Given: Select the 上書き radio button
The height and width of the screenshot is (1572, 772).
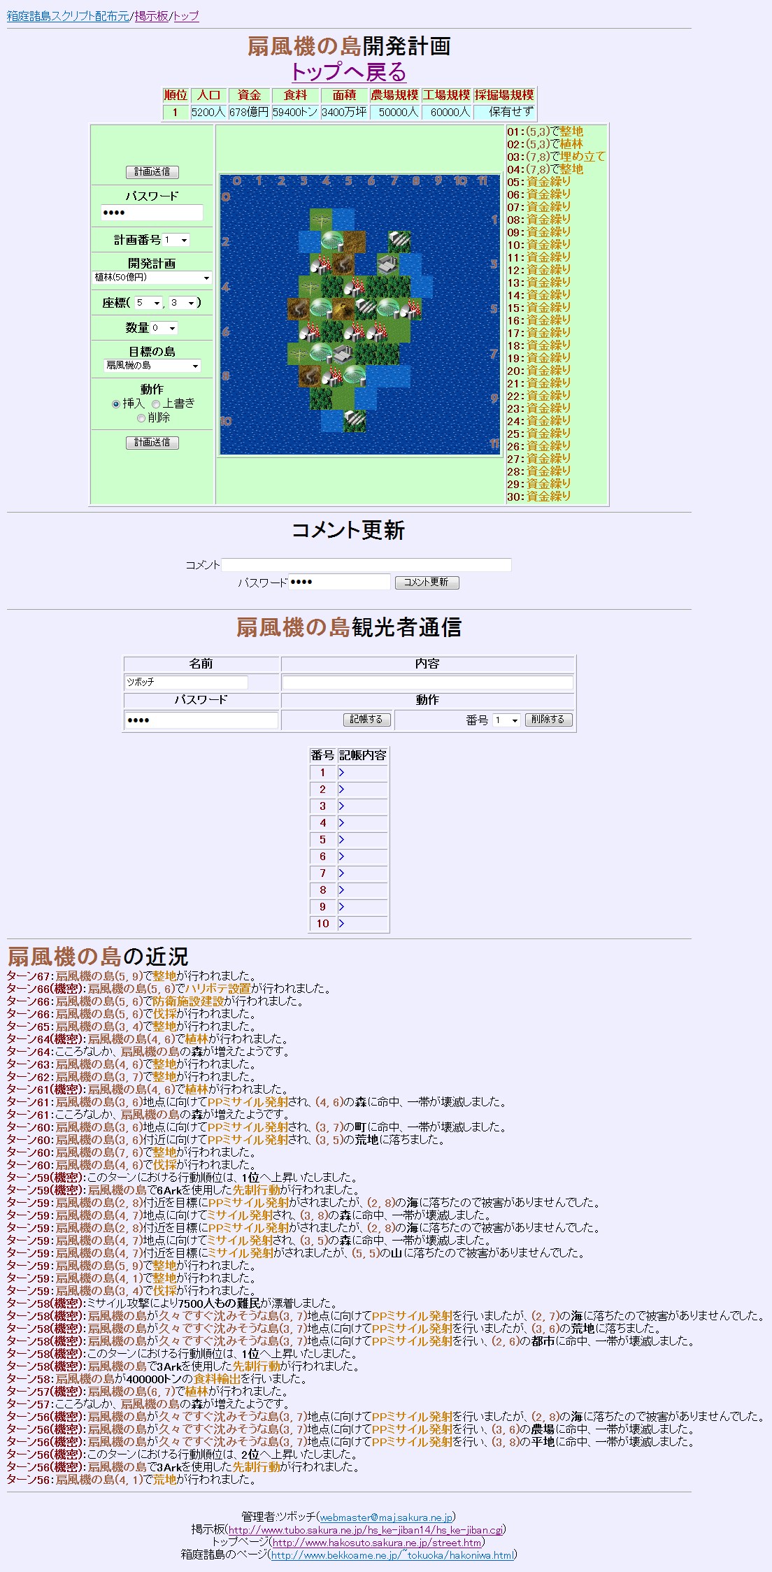Looking at the screenshot, I should point(156,404).
